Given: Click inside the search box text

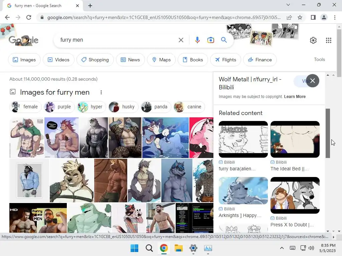Looking at the screenshot, I should [x=71, y=40].
